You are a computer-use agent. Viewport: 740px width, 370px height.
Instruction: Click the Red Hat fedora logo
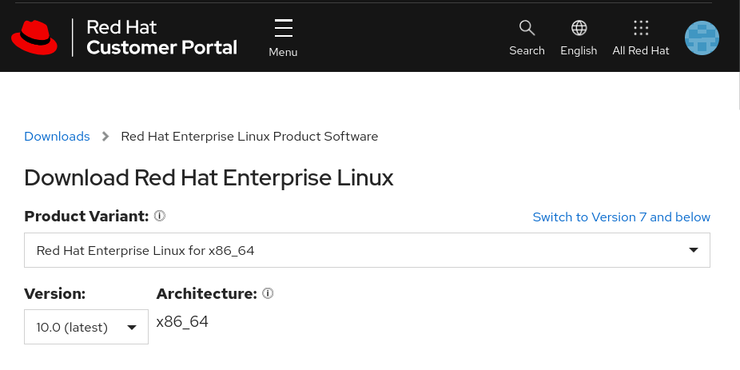(34, 38)
